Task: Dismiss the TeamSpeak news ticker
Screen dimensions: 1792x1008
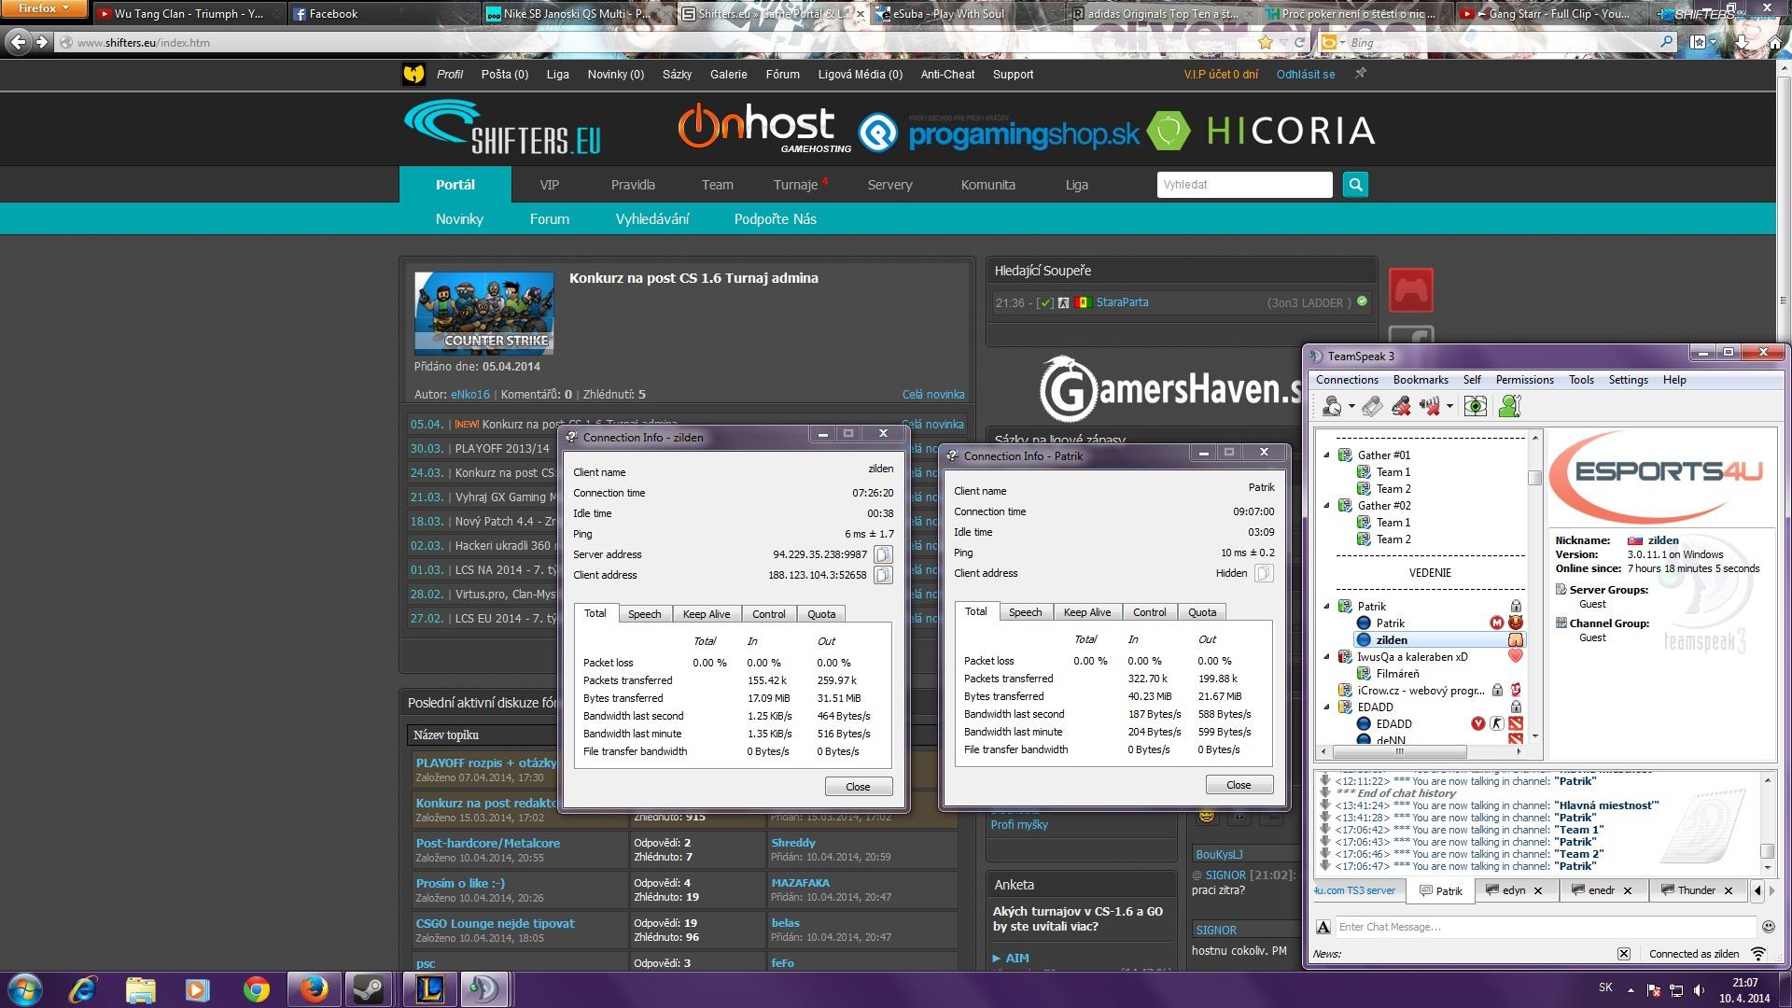Action: (x=1624, y=954)
